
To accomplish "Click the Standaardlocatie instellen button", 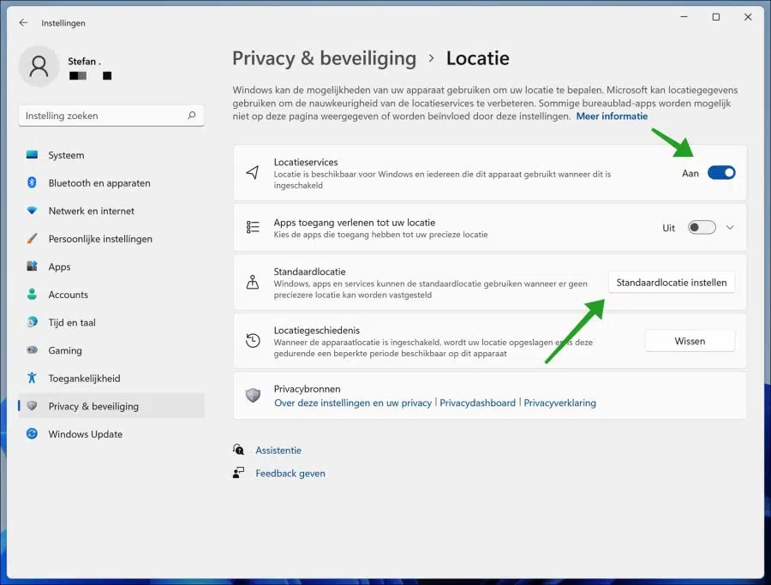I will pos(672,283).
